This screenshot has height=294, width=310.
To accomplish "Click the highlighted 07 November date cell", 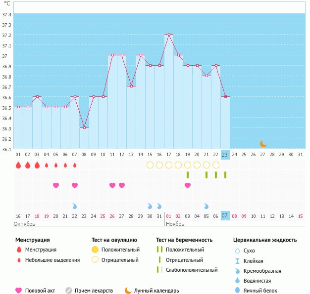I will click(225, 216).
